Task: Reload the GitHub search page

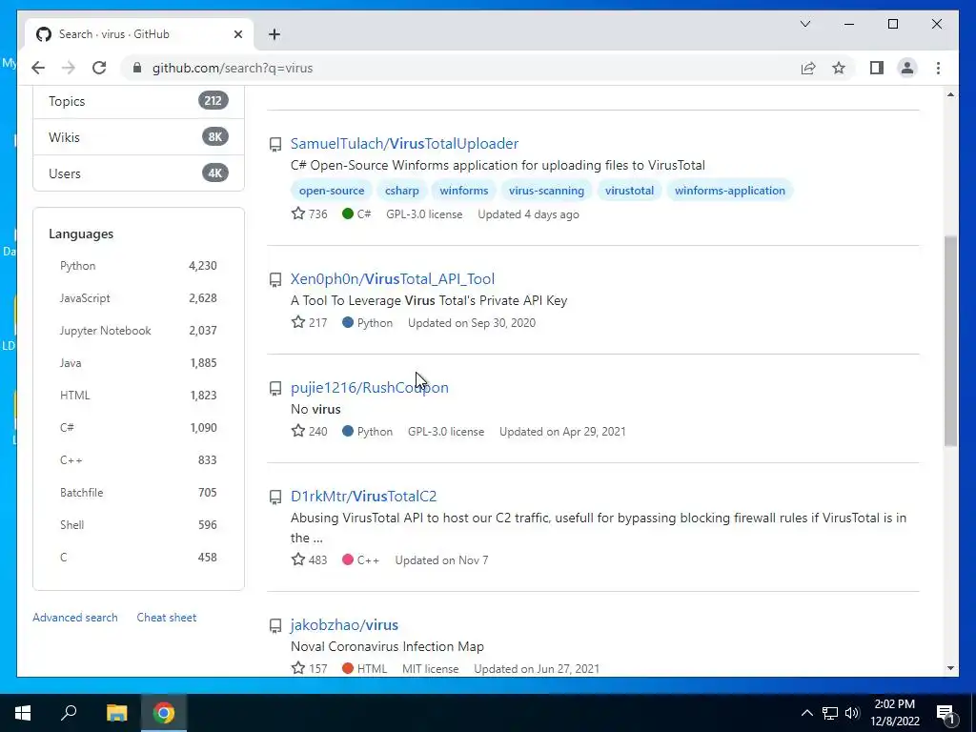Action: tap(99, 68)
